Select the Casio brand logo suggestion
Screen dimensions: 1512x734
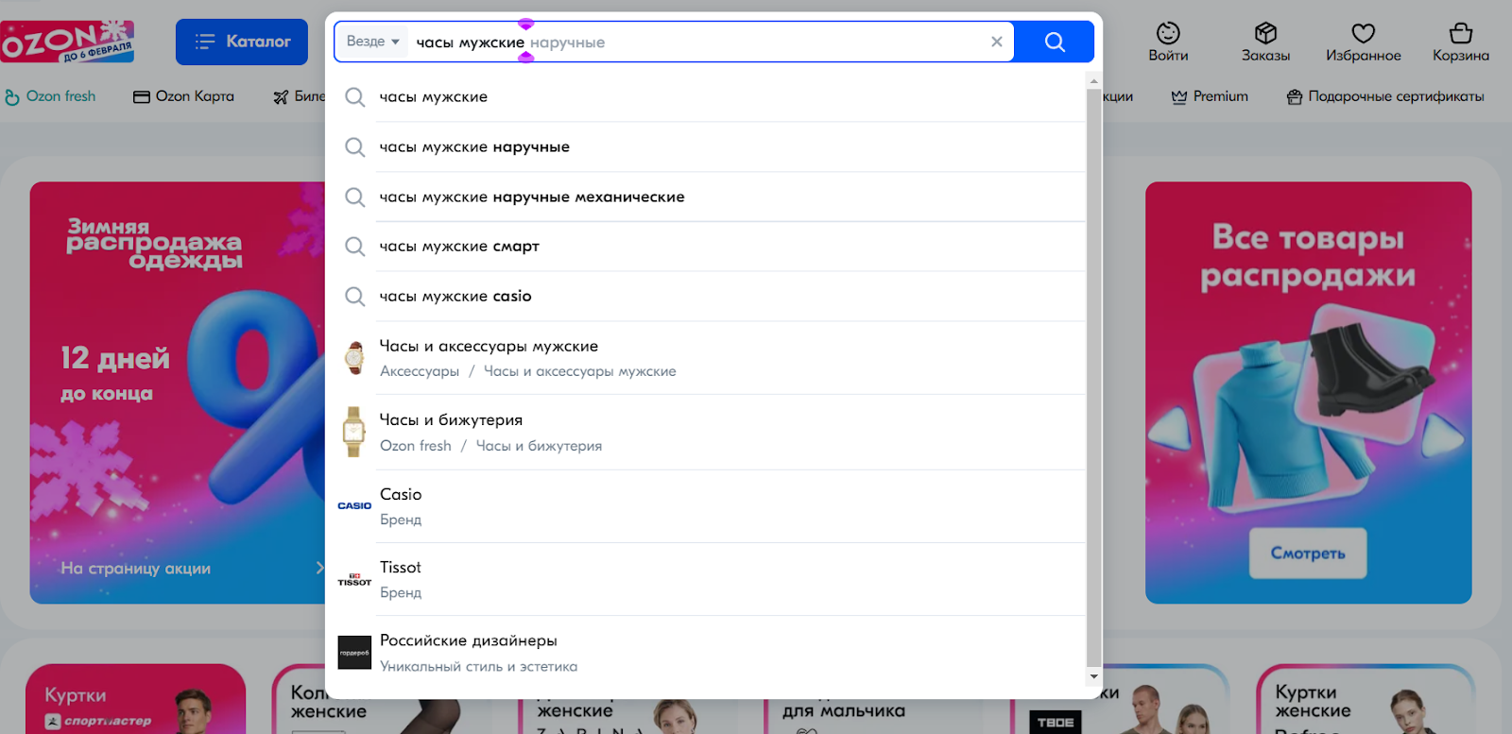click(x=354, y=506)
